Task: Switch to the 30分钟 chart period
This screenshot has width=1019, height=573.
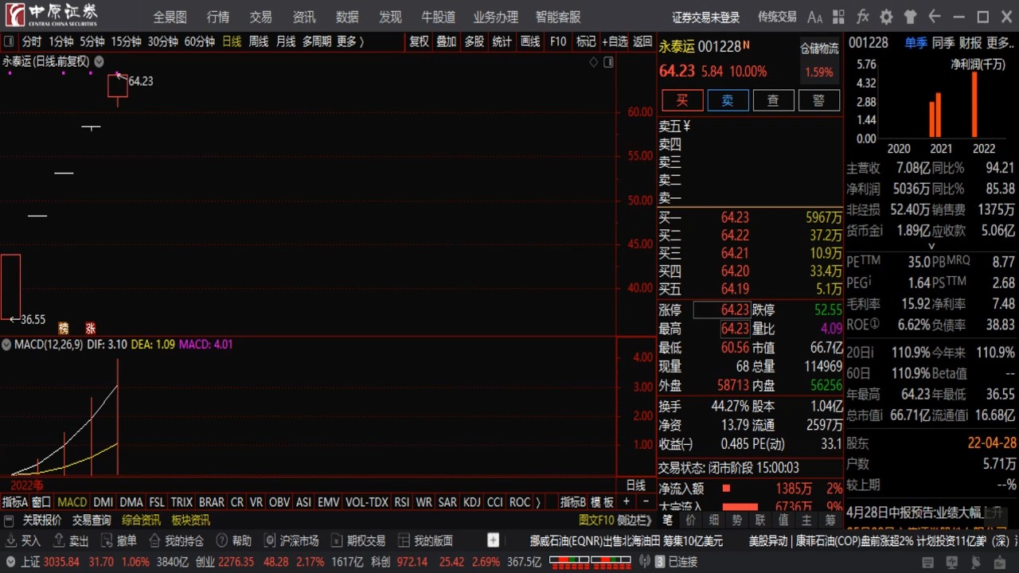Action: pos(163,41)
